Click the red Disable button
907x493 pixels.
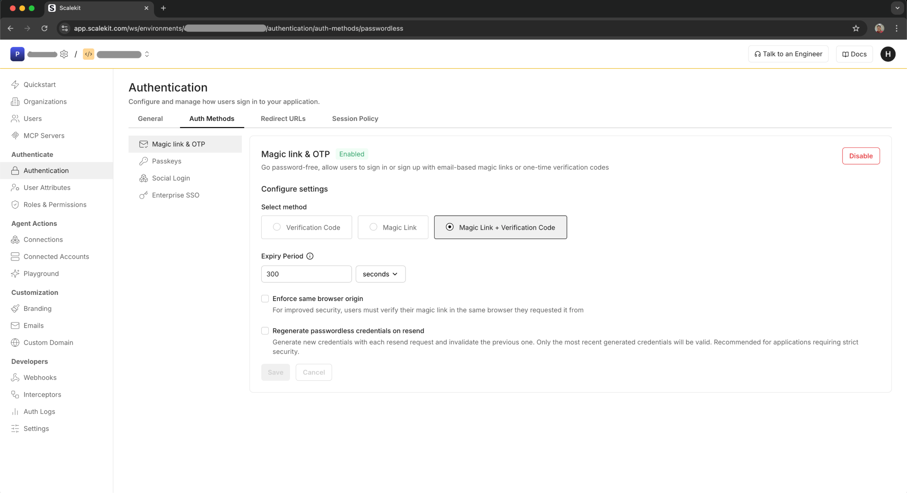tap(861, 156)
